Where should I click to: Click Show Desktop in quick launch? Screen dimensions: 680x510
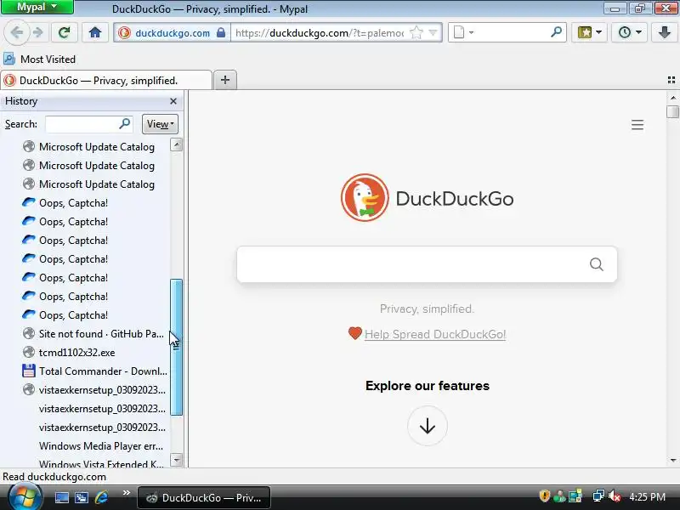click(x=61, y=497)
